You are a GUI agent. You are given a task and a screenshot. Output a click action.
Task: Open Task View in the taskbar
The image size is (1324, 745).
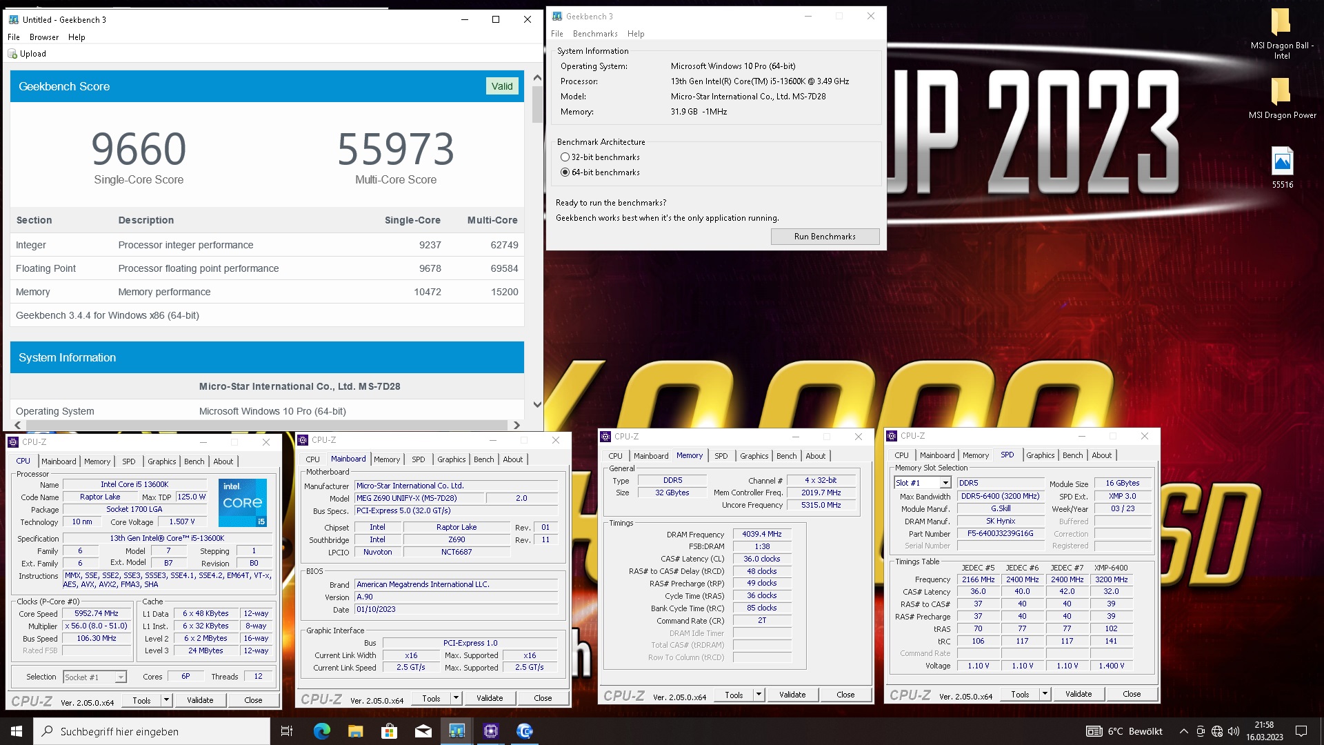pos(287,731)
